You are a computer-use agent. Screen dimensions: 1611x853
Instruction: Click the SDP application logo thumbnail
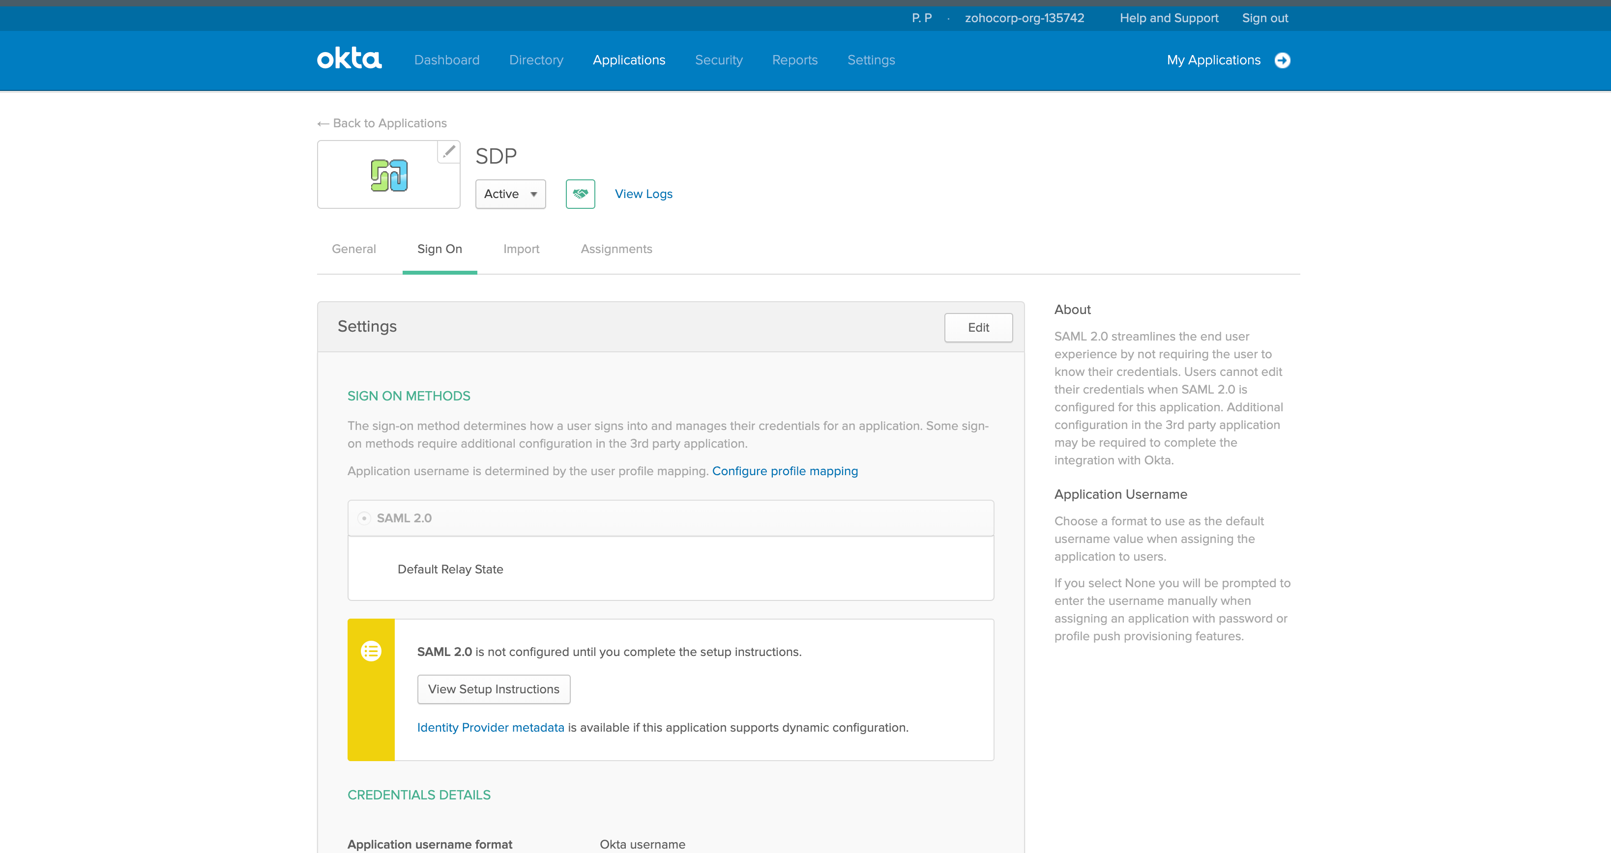tap(389, 175)
